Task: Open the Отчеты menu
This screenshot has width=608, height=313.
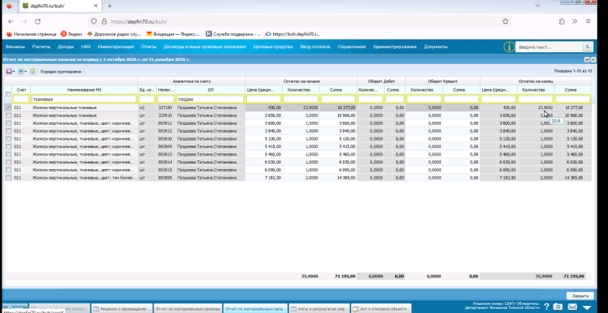Action: click(149, 47)
